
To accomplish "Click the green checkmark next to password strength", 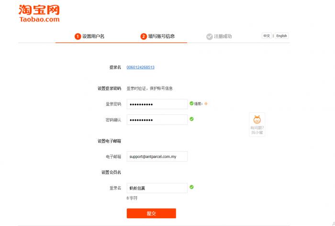I will click(x=191, y=103).
